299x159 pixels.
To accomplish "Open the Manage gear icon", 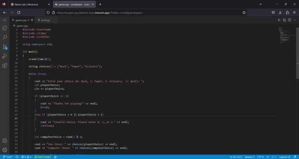I will point(4,150).
